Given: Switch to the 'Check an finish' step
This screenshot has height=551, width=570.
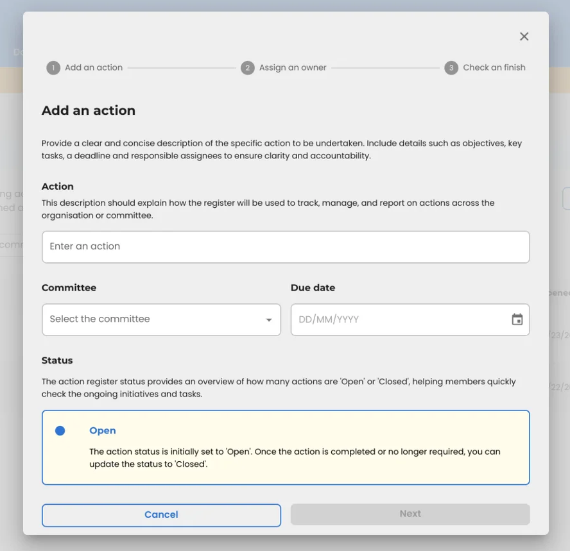Looking at the screenshot, I should (494, 67).
